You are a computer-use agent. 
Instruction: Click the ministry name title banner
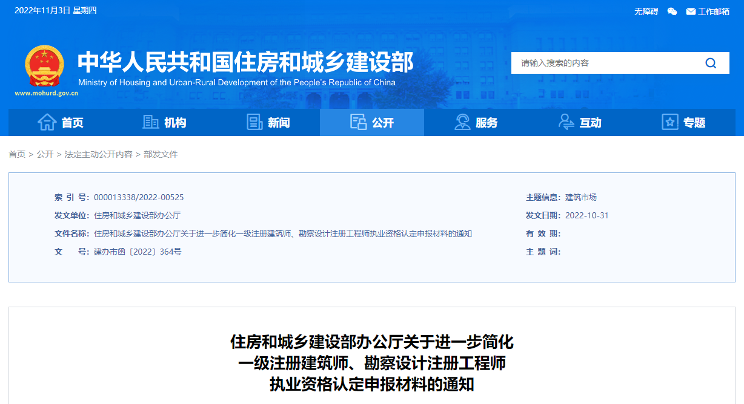245,62
